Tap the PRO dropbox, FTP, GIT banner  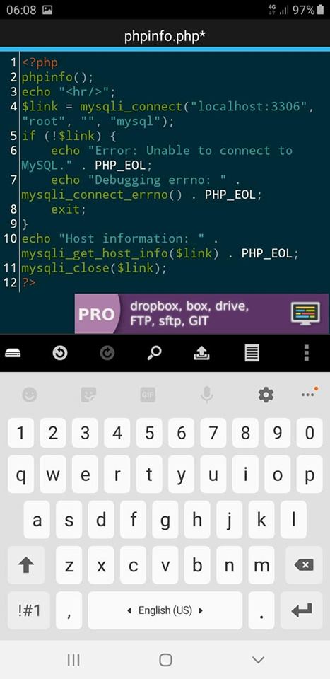pos(201,314)
